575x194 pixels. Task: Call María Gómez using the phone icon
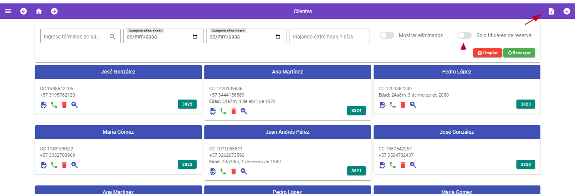tap(54, 165)
